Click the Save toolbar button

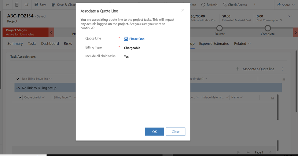[x=40, y=5]
